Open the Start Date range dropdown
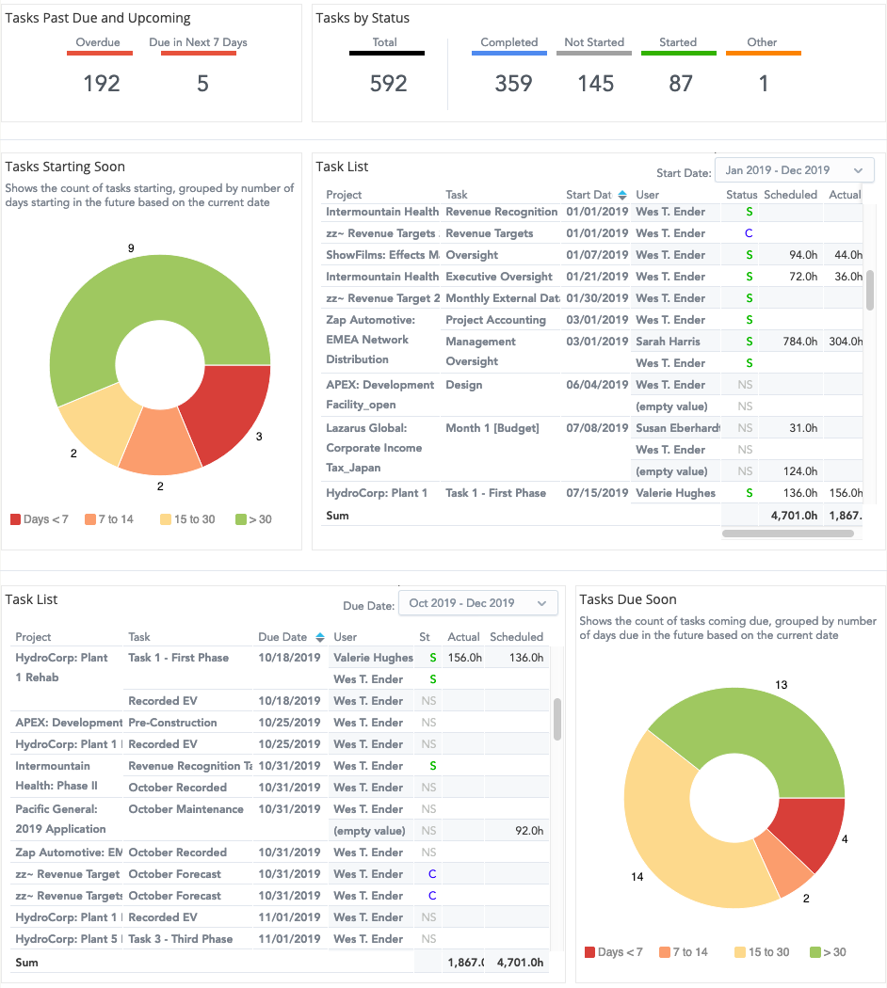Image resolution: width=887 pixels, height=988 pixels. (795, 170)
